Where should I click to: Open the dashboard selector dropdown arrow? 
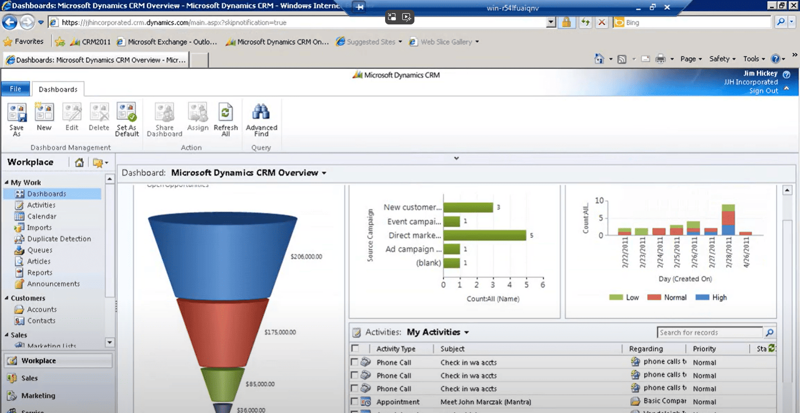(x=324, y=173)
